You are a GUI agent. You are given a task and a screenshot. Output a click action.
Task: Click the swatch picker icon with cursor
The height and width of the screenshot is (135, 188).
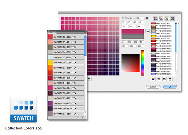(x=155, y=19)
